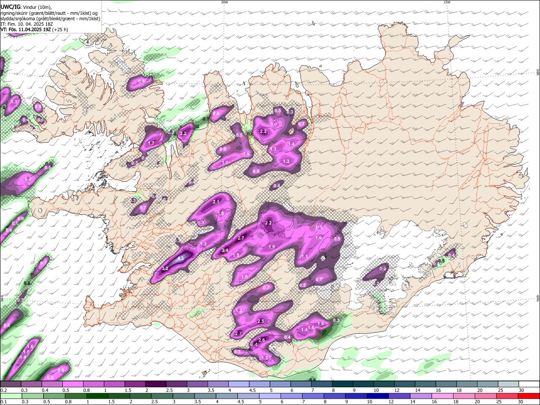Image resolution: width=540 pixels, height=405 pixels.
Task: Pick the deep blue rain swatch between 10 and 12
Action: tap(377, 396)
